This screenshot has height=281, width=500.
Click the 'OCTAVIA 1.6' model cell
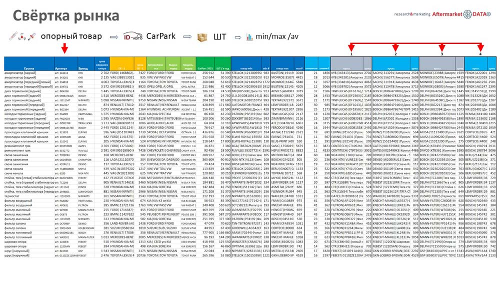(x=188, y=132)
